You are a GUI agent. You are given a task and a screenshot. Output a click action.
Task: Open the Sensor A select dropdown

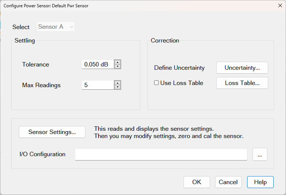coord(56,27)
